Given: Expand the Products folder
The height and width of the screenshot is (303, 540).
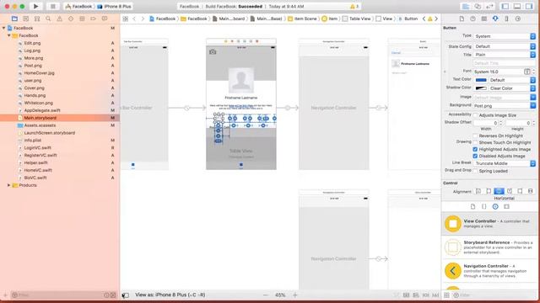Looking at the screenshot, I should tap(8, 185).
